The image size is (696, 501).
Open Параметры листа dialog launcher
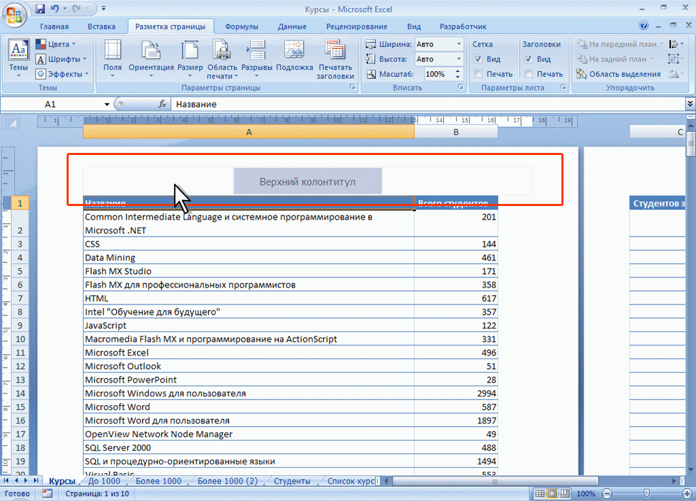563,88
